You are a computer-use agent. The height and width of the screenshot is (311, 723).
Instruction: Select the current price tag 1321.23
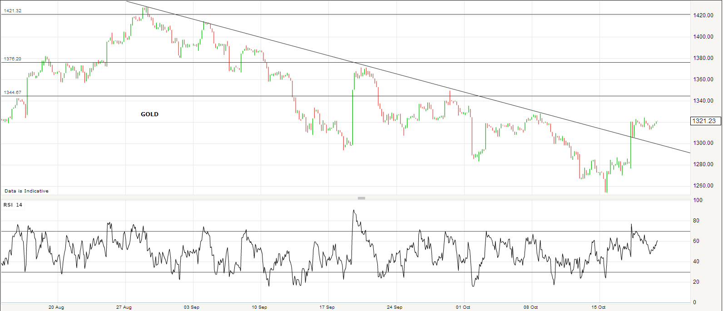[704, 121]
